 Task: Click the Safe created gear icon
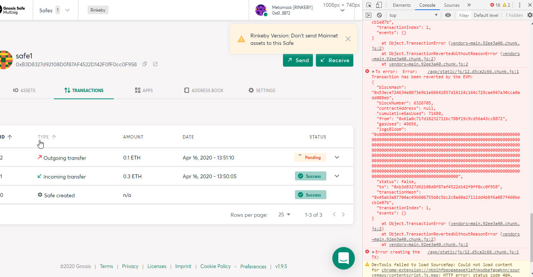point(40,195)
